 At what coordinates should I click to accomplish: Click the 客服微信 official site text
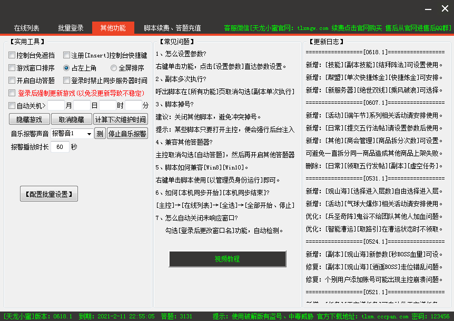[337, 28]
